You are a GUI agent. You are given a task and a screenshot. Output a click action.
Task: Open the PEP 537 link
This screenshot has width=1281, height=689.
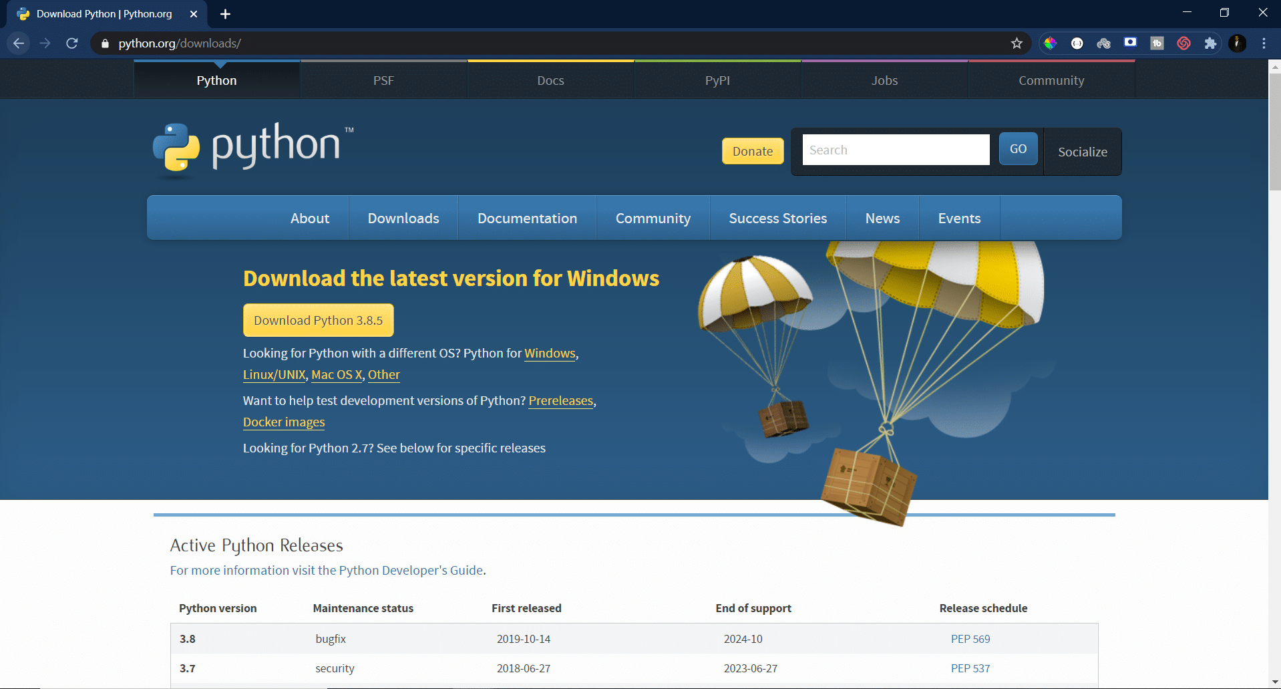[x=970, y=668]
